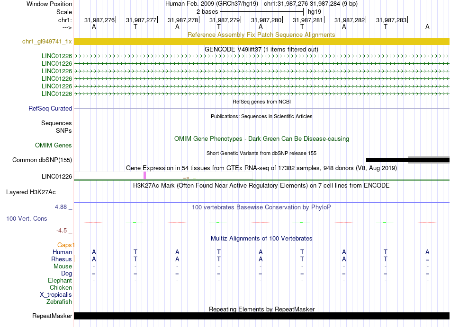Viewport: 450px width, 327px height.
Task: Open the 100 Vert. Cons track label
Action: [27, 218]
